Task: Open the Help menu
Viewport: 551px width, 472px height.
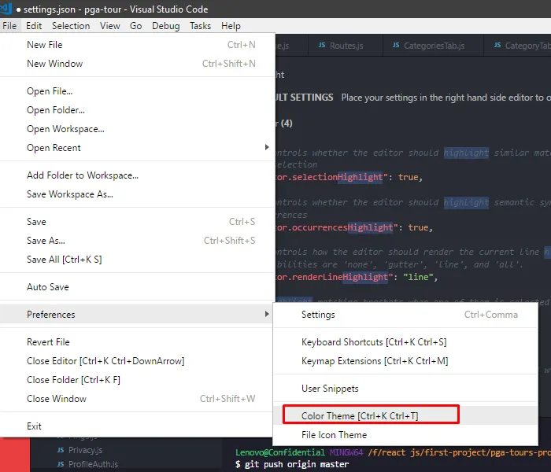Action: pyautogui.click(x=231, y=26)
